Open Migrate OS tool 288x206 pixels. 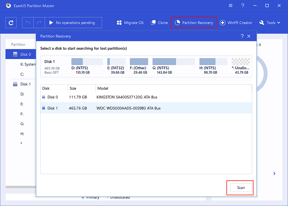point(130,23)
